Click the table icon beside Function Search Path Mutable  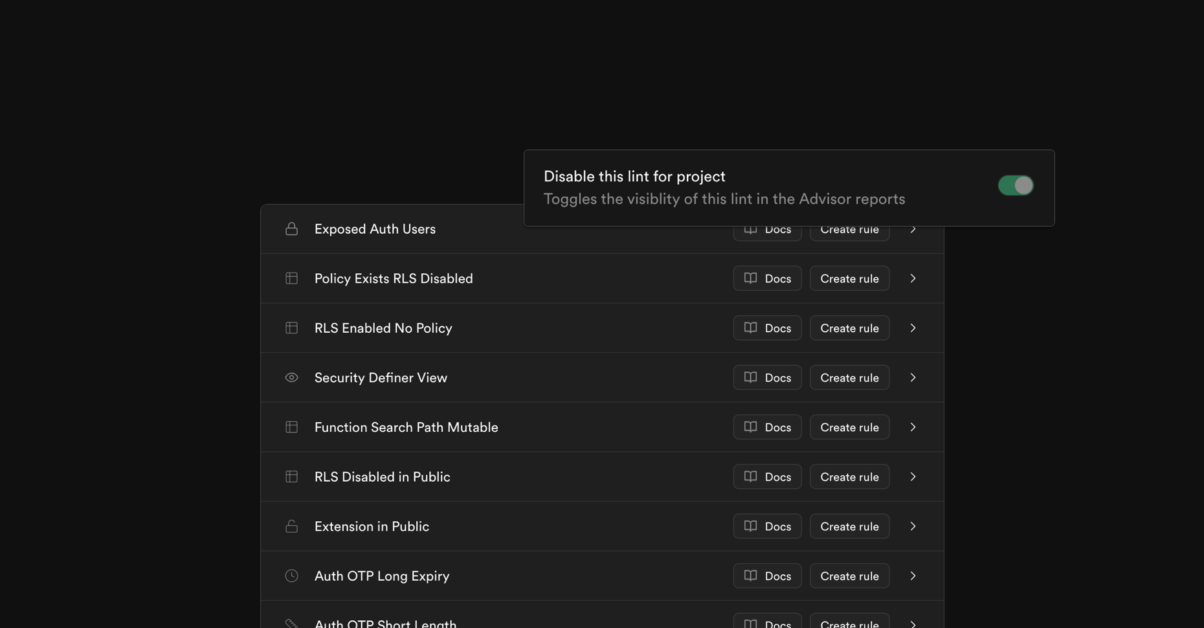(291, 427)
